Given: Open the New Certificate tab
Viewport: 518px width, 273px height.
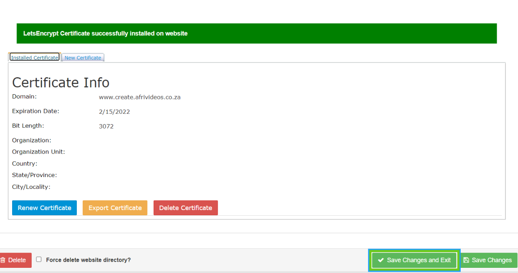Looking at the screenshot, I should pos(83,58).
